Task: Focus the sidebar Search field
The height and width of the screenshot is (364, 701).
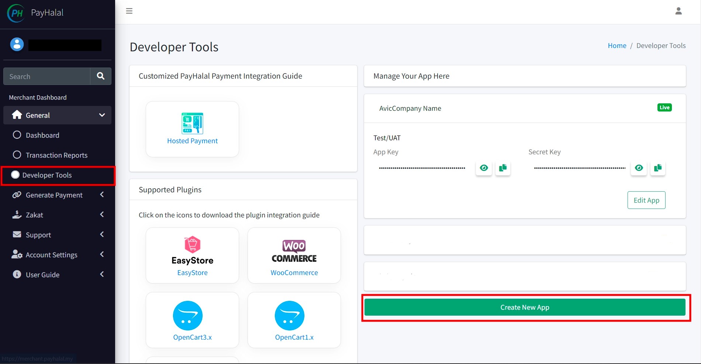Action: (x=47, y=76)
